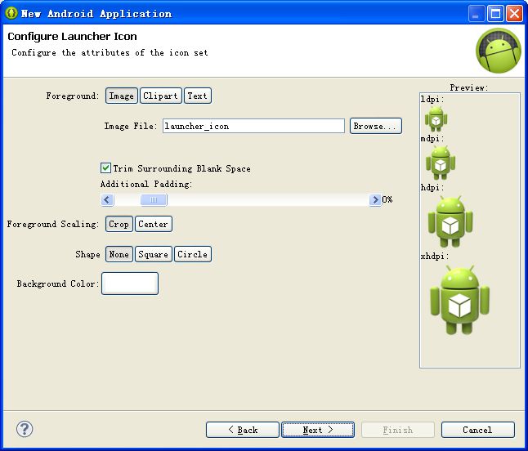Image resolution: width=528 pixels, height=451 pixels.
Task: Click the title bar application icon
Action: point(11,13)
